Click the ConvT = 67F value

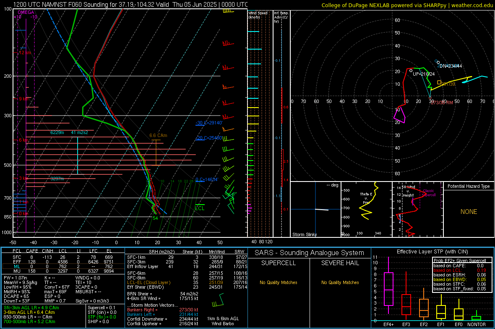click(57, 287)
